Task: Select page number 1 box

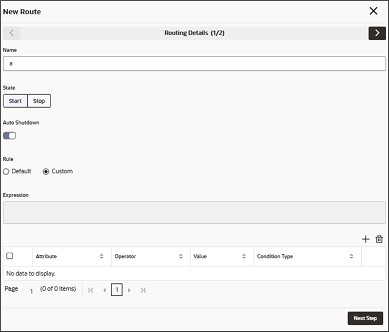Action: click(116, 290)
